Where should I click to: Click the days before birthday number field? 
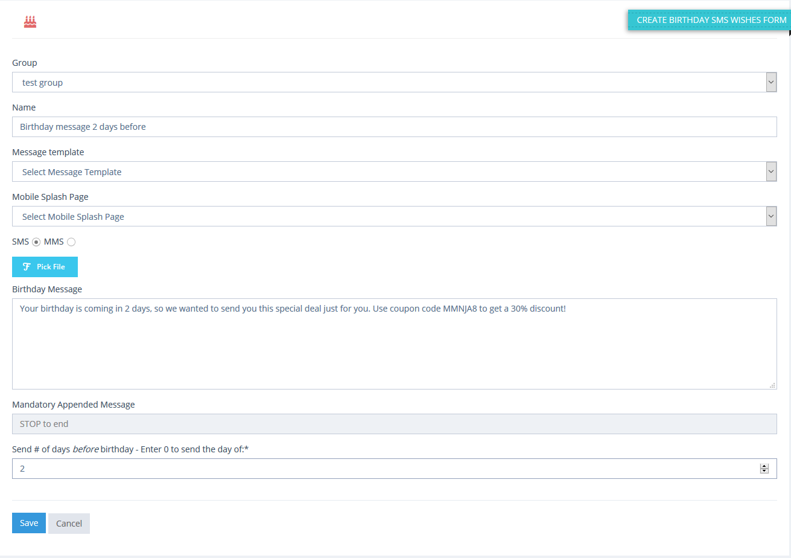tap(386, 469)
